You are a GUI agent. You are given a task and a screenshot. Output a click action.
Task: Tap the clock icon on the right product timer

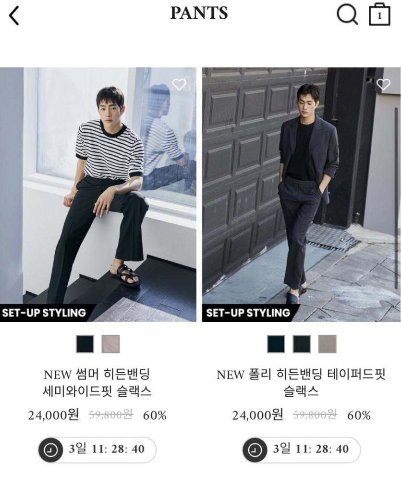(x=255, y=450)
